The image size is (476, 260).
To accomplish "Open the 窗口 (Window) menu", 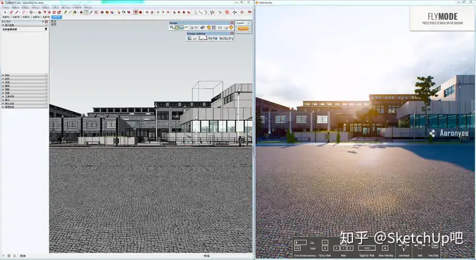I will tap(66, 7).
